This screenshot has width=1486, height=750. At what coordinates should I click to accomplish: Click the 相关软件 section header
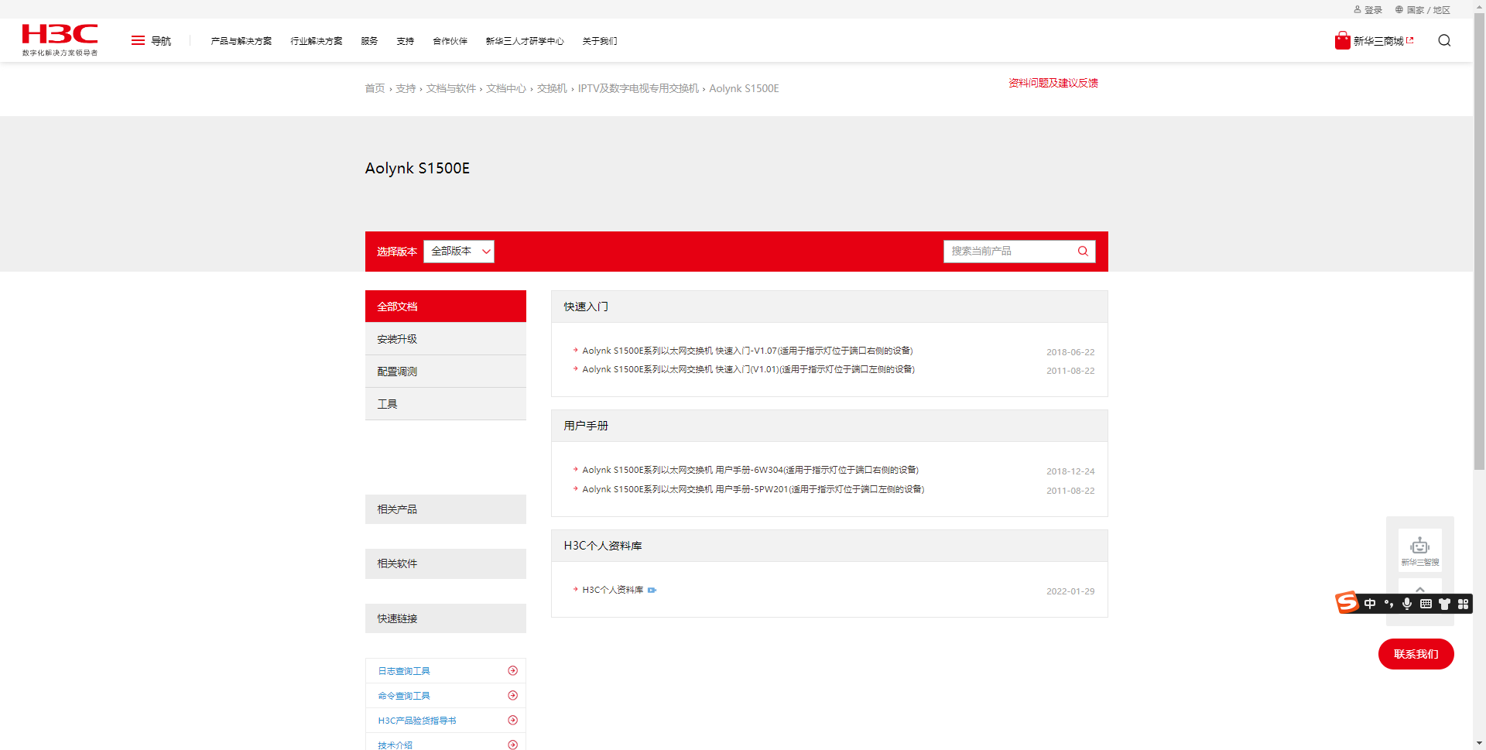click(446, 563)
